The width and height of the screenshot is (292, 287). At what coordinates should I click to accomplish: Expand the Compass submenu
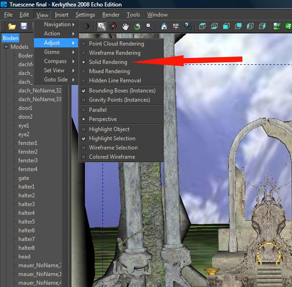pos(56,61)
